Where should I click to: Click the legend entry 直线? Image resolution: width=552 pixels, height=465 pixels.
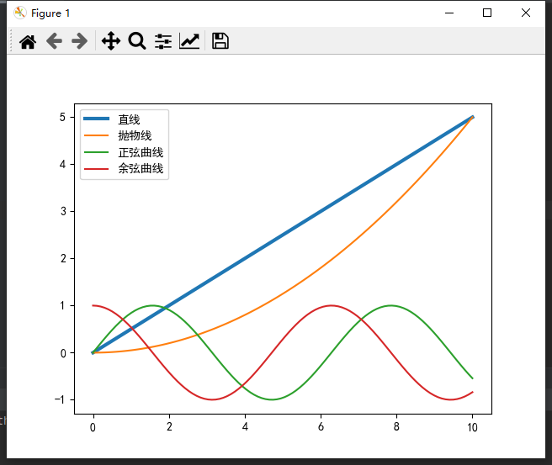pyautogui.click(x=129, y=119)
